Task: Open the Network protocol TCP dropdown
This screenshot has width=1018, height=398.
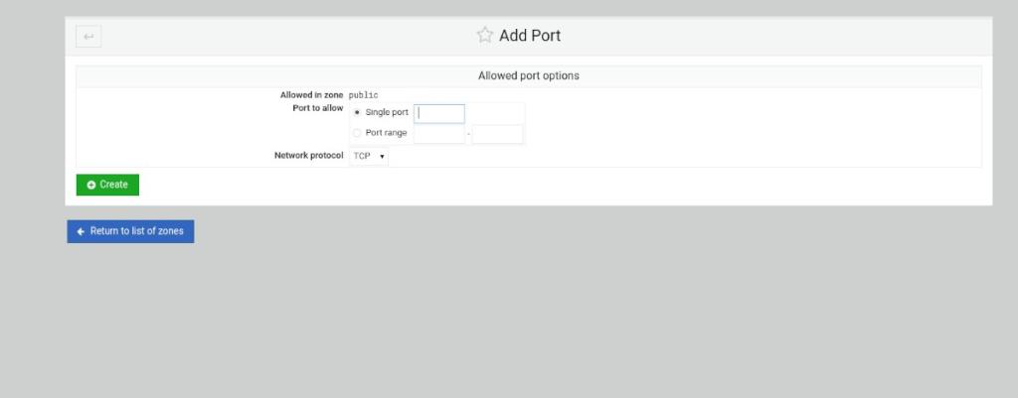Action: coord(369,156)
